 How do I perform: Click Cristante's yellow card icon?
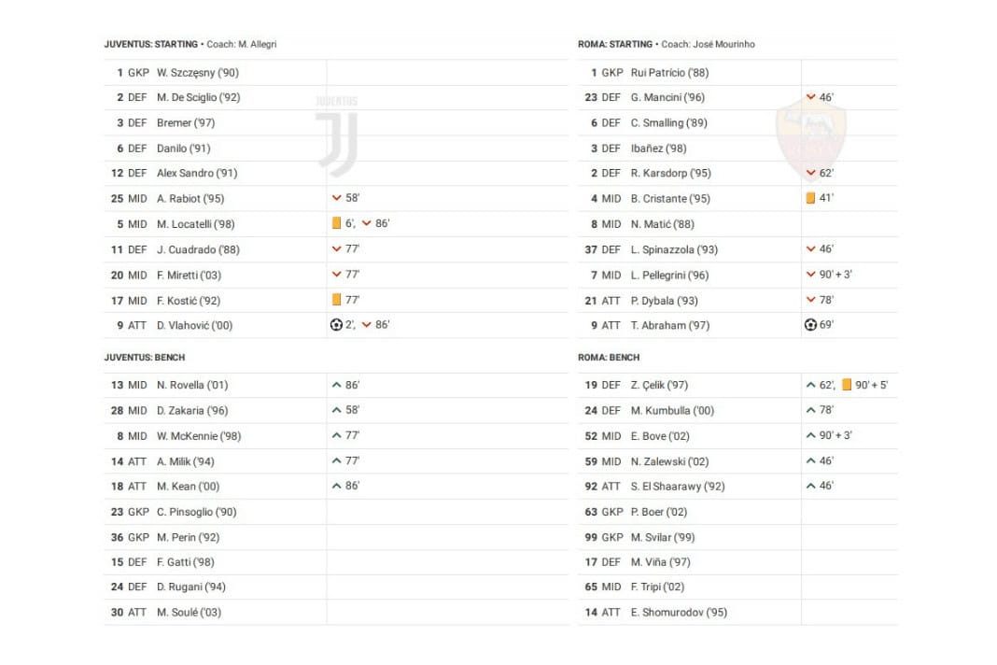(810, 198)
